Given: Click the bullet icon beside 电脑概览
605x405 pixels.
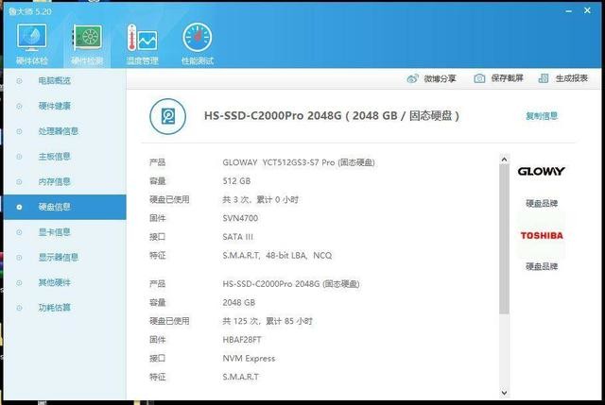Looking at the screenshot, I should pyautogui.click(x=19, y=81).
